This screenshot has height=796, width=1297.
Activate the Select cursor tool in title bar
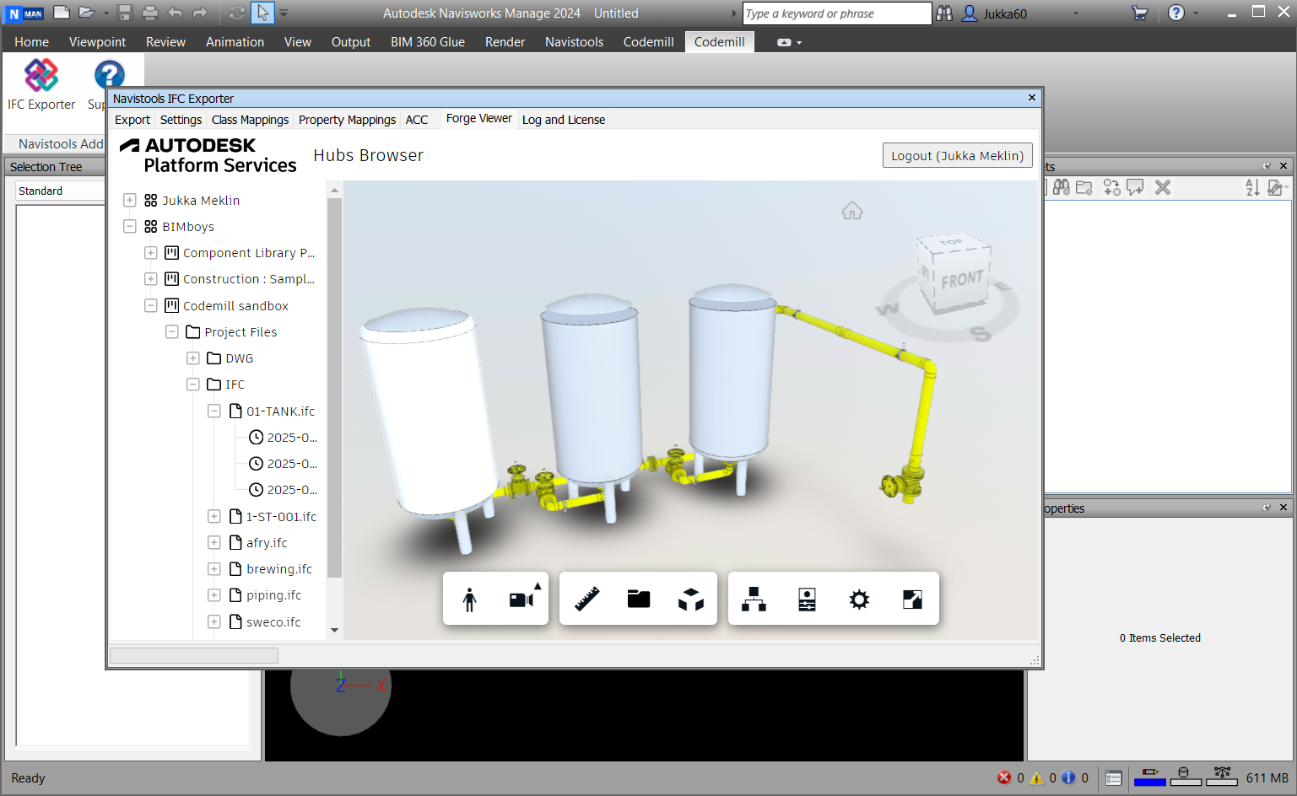tap(262, 13)
